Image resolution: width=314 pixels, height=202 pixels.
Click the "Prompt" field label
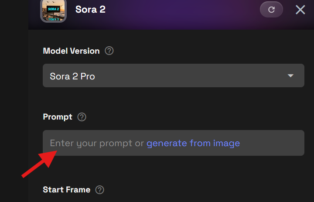[58, 117]
